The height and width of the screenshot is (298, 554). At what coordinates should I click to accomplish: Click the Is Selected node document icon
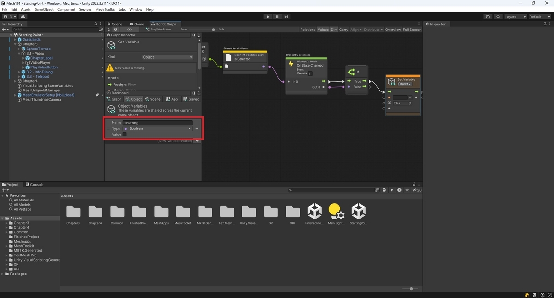click(x=229, y=57)
